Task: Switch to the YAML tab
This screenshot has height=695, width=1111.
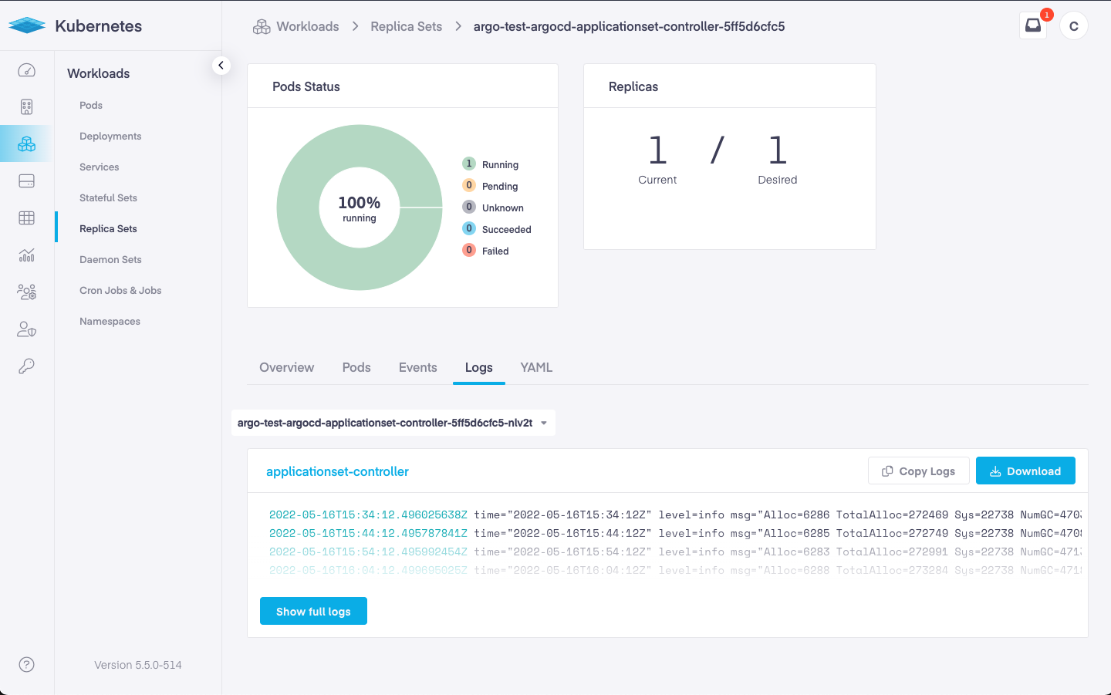Action: pos(536,368)
